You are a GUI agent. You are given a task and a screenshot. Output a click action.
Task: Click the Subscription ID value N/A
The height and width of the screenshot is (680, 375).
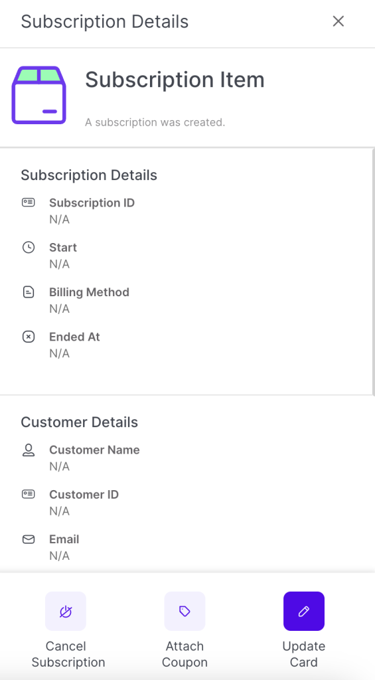coord(59,219)
